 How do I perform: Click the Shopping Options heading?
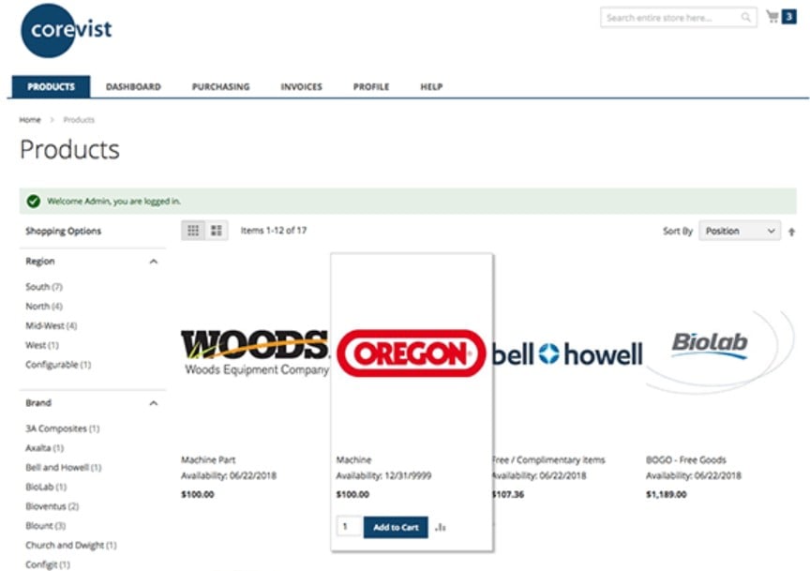pos(64,231)
